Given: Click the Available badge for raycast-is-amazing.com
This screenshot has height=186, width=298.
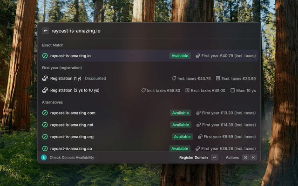Looking at the screenshot, I should click(180, 113).
